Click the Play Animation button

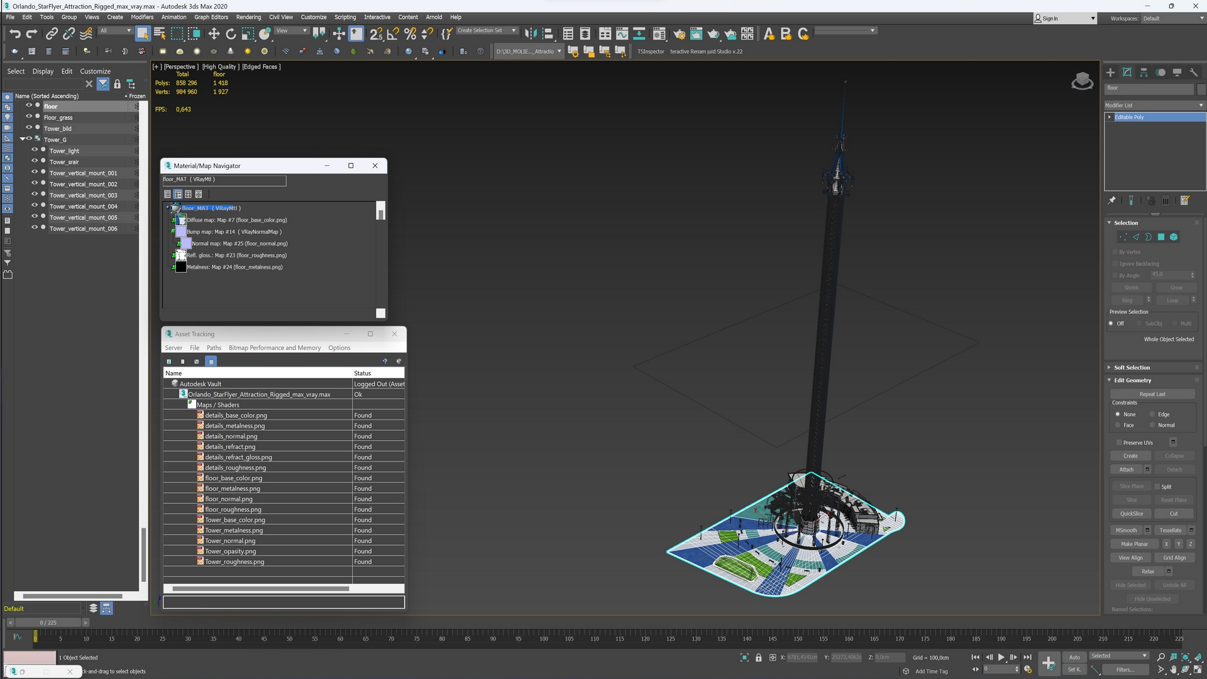coord(1001,657)
